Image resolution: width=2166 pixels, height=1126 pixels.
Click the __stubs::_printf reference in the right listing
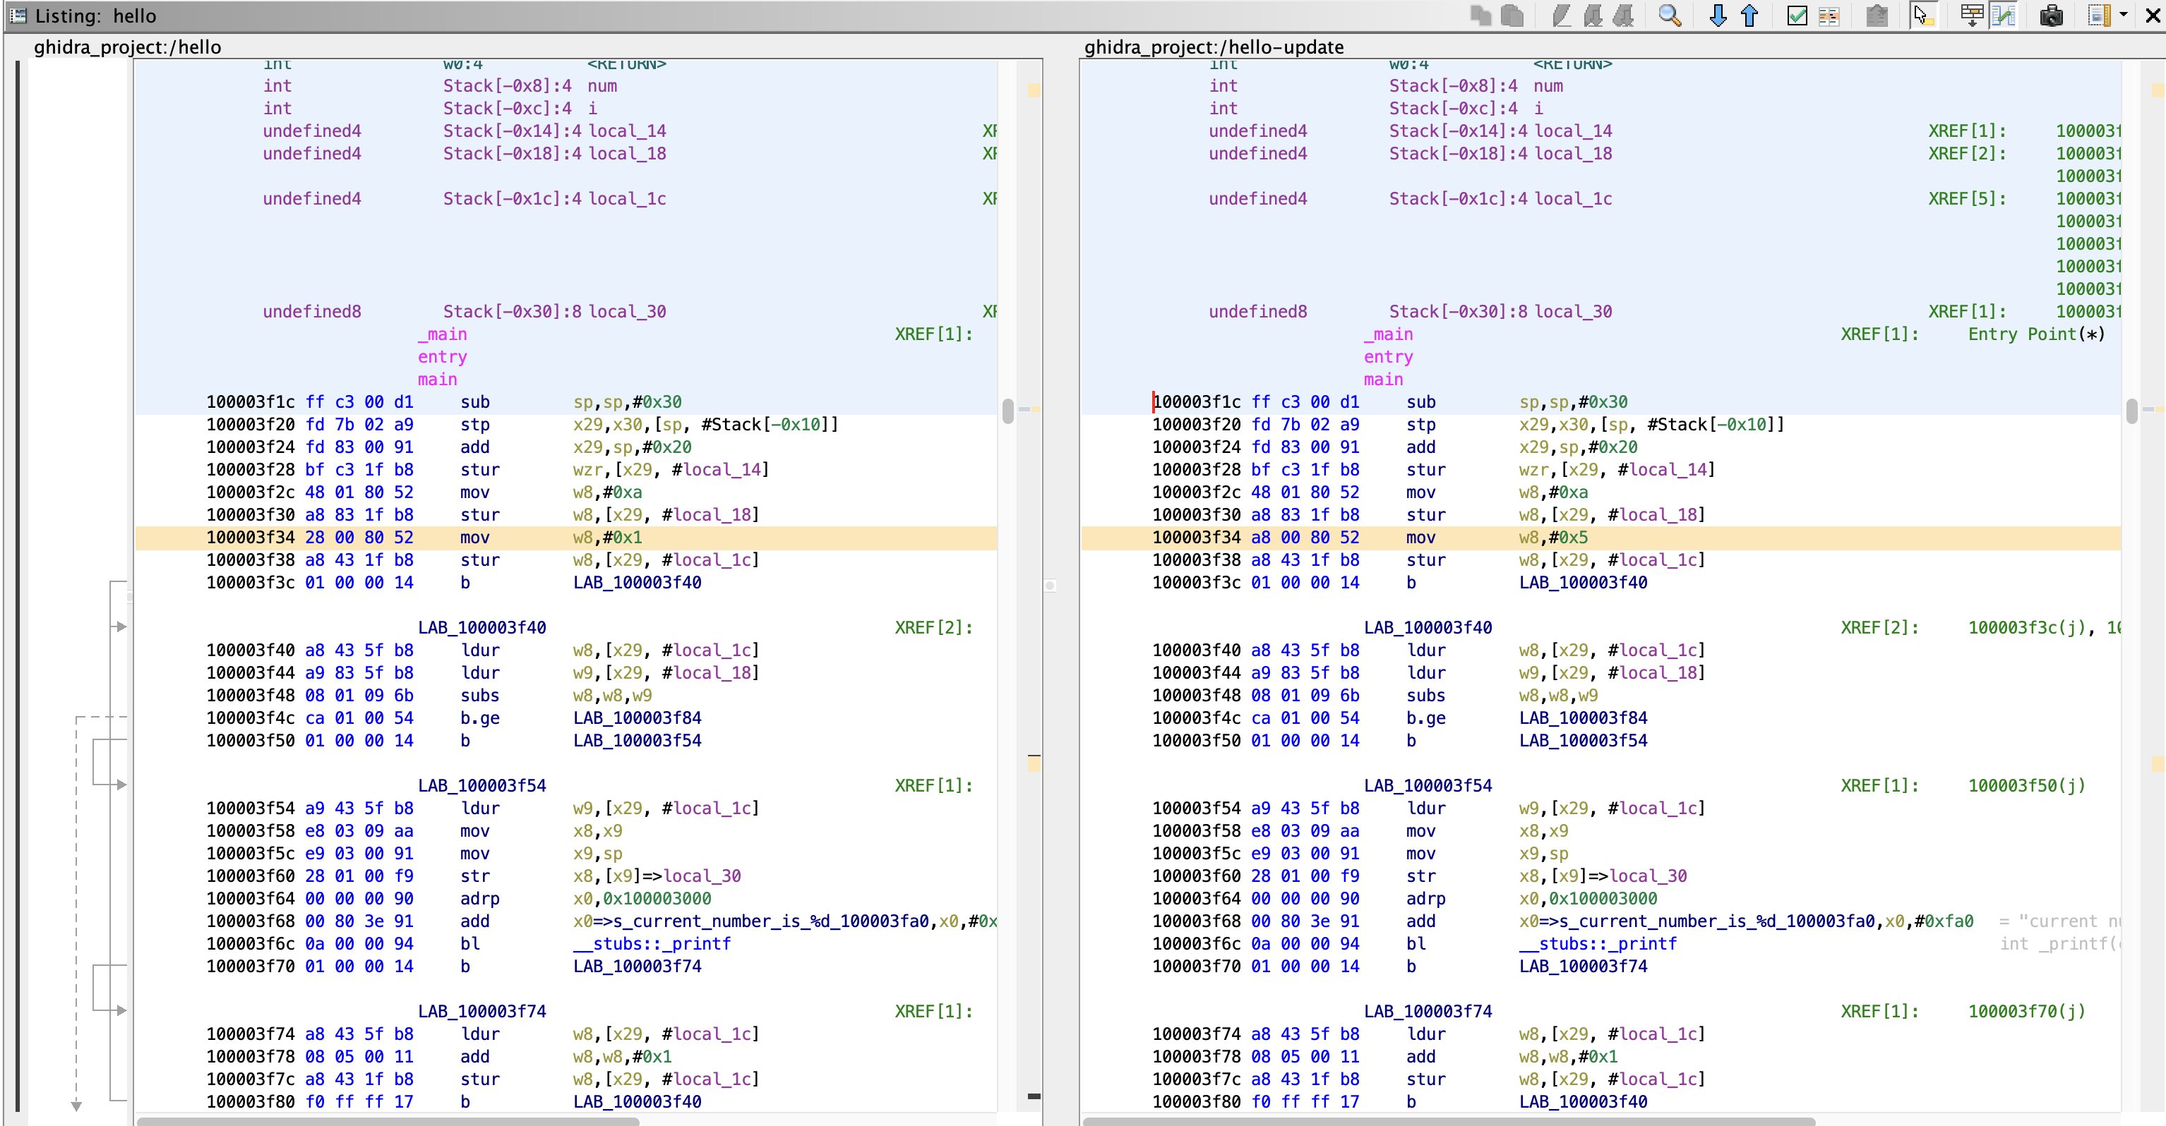(1598, 945)
